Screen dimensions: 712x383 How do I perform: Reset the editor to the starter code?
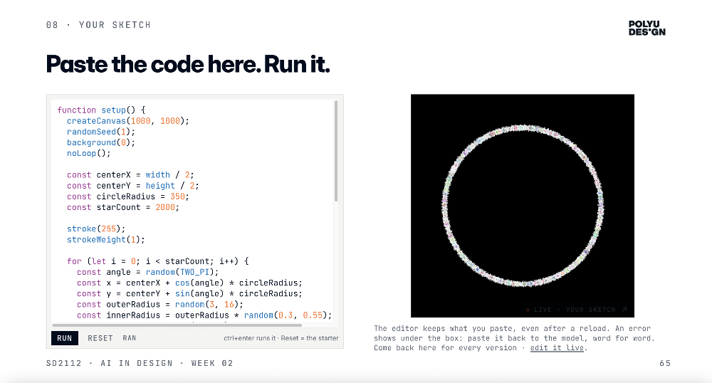[x=100, y=338]
